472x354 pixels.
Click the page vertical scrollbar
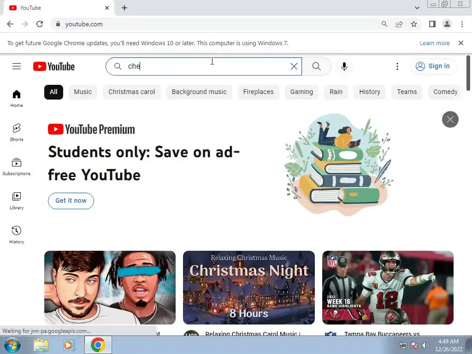(x=468, y=73)
